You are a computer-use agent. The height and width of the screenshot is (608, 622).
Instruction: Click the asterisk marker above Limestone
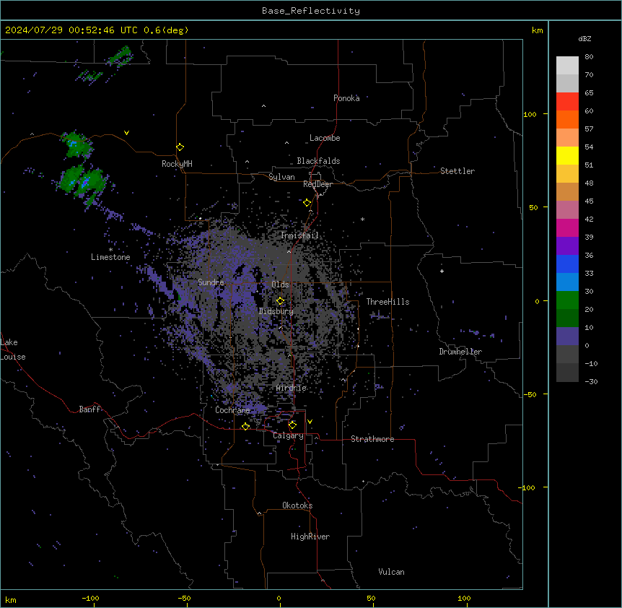110,250
